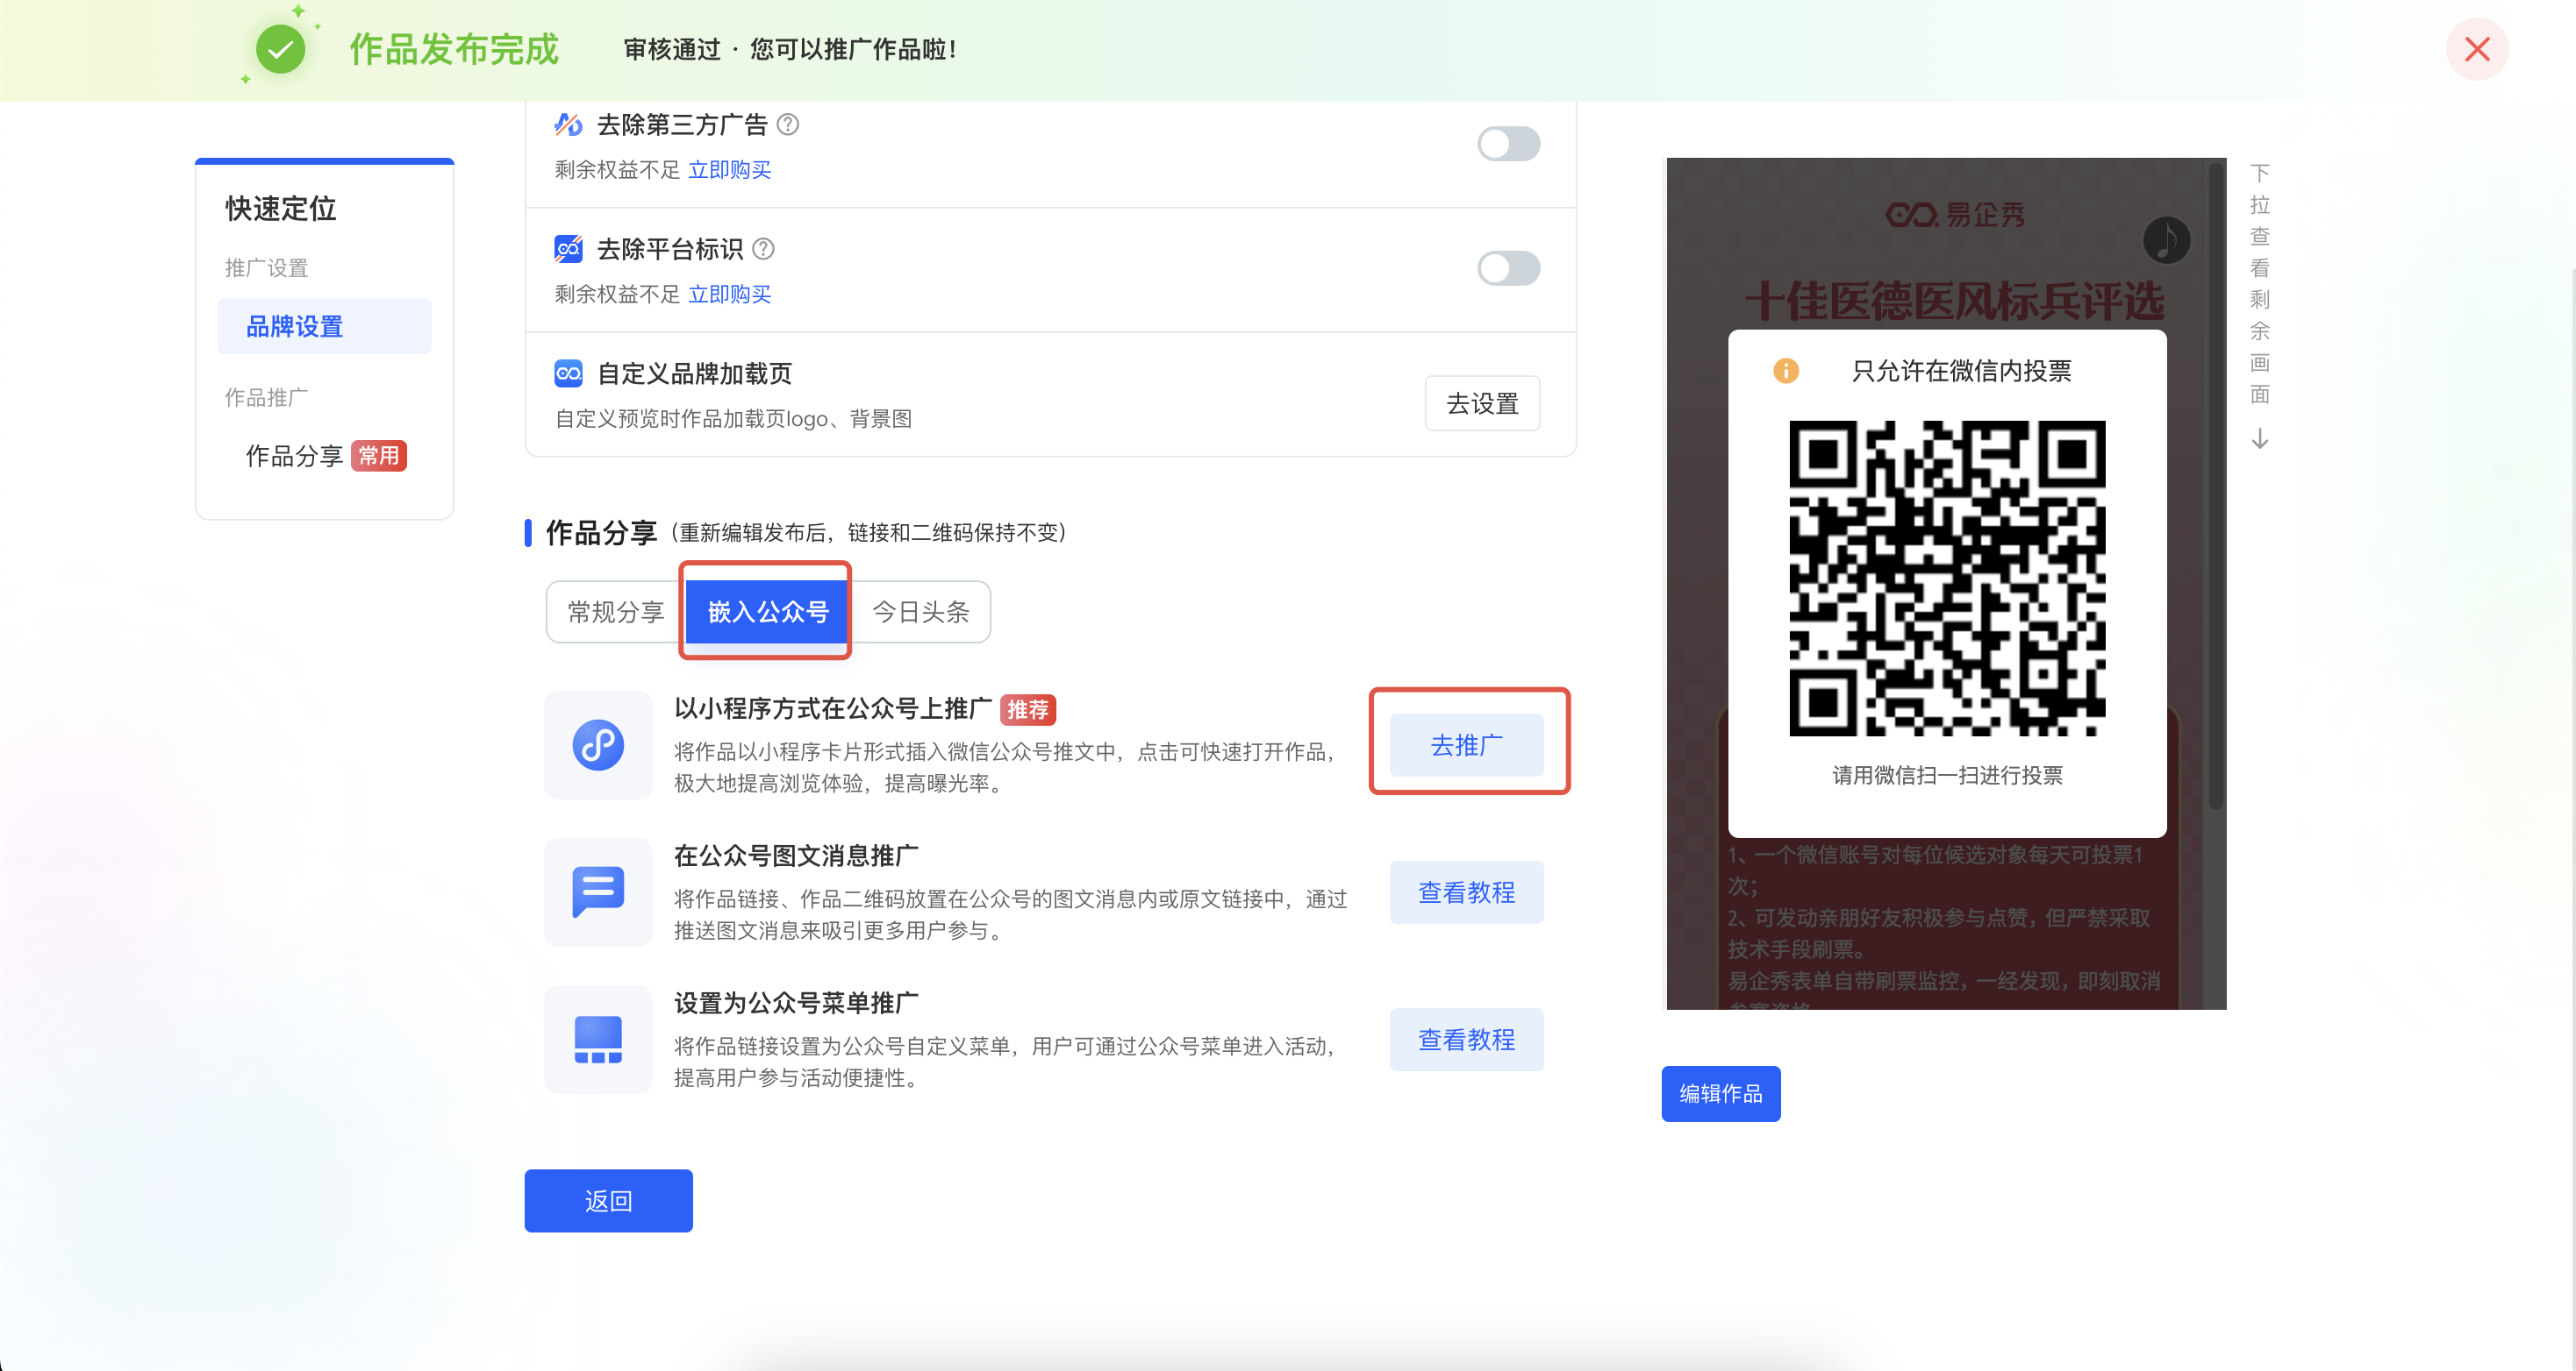Click the remove platform logo icon
2576x1371 pixels.
click(x=568, y=249)
